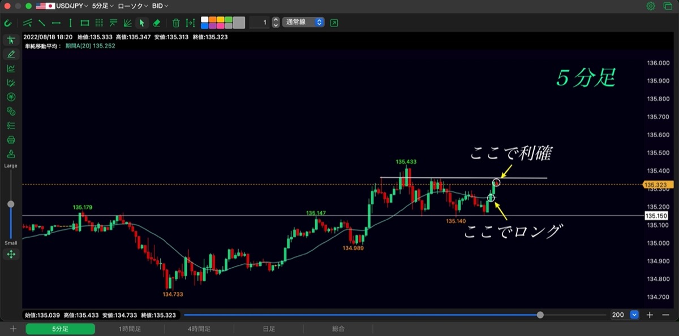The width and height of the screenshot is (679, 336).
Task: Click the pop-out window arrow icon
Action: (334, 23)
